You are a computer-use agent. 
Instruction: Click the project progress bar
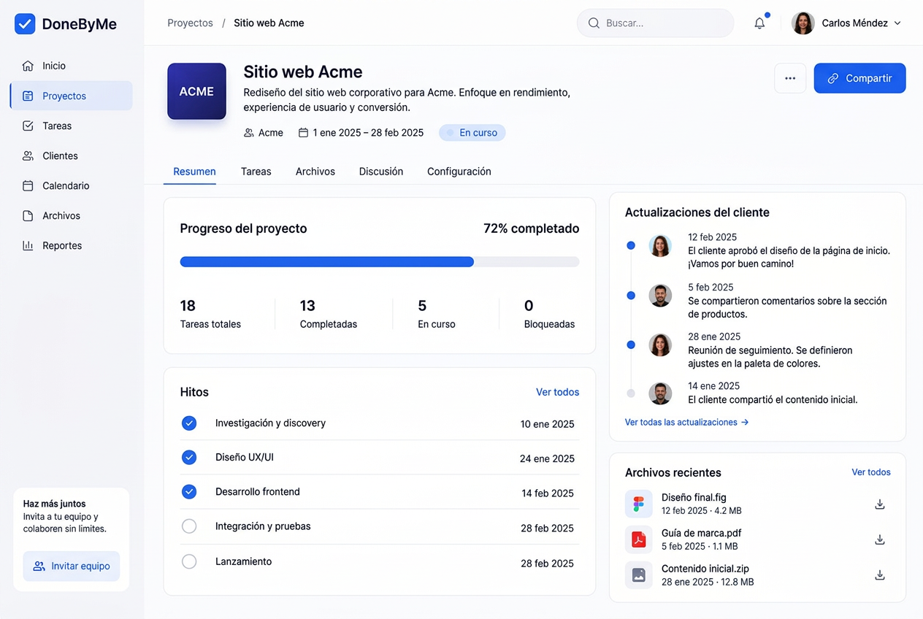tap(380, 262)
